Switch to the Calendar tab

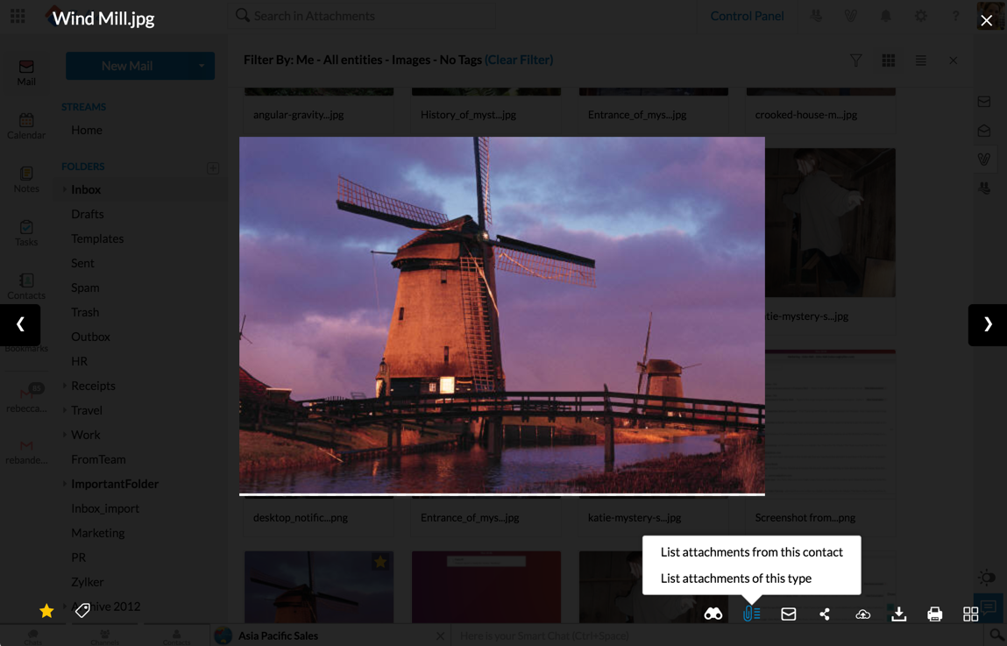[26, 125]
